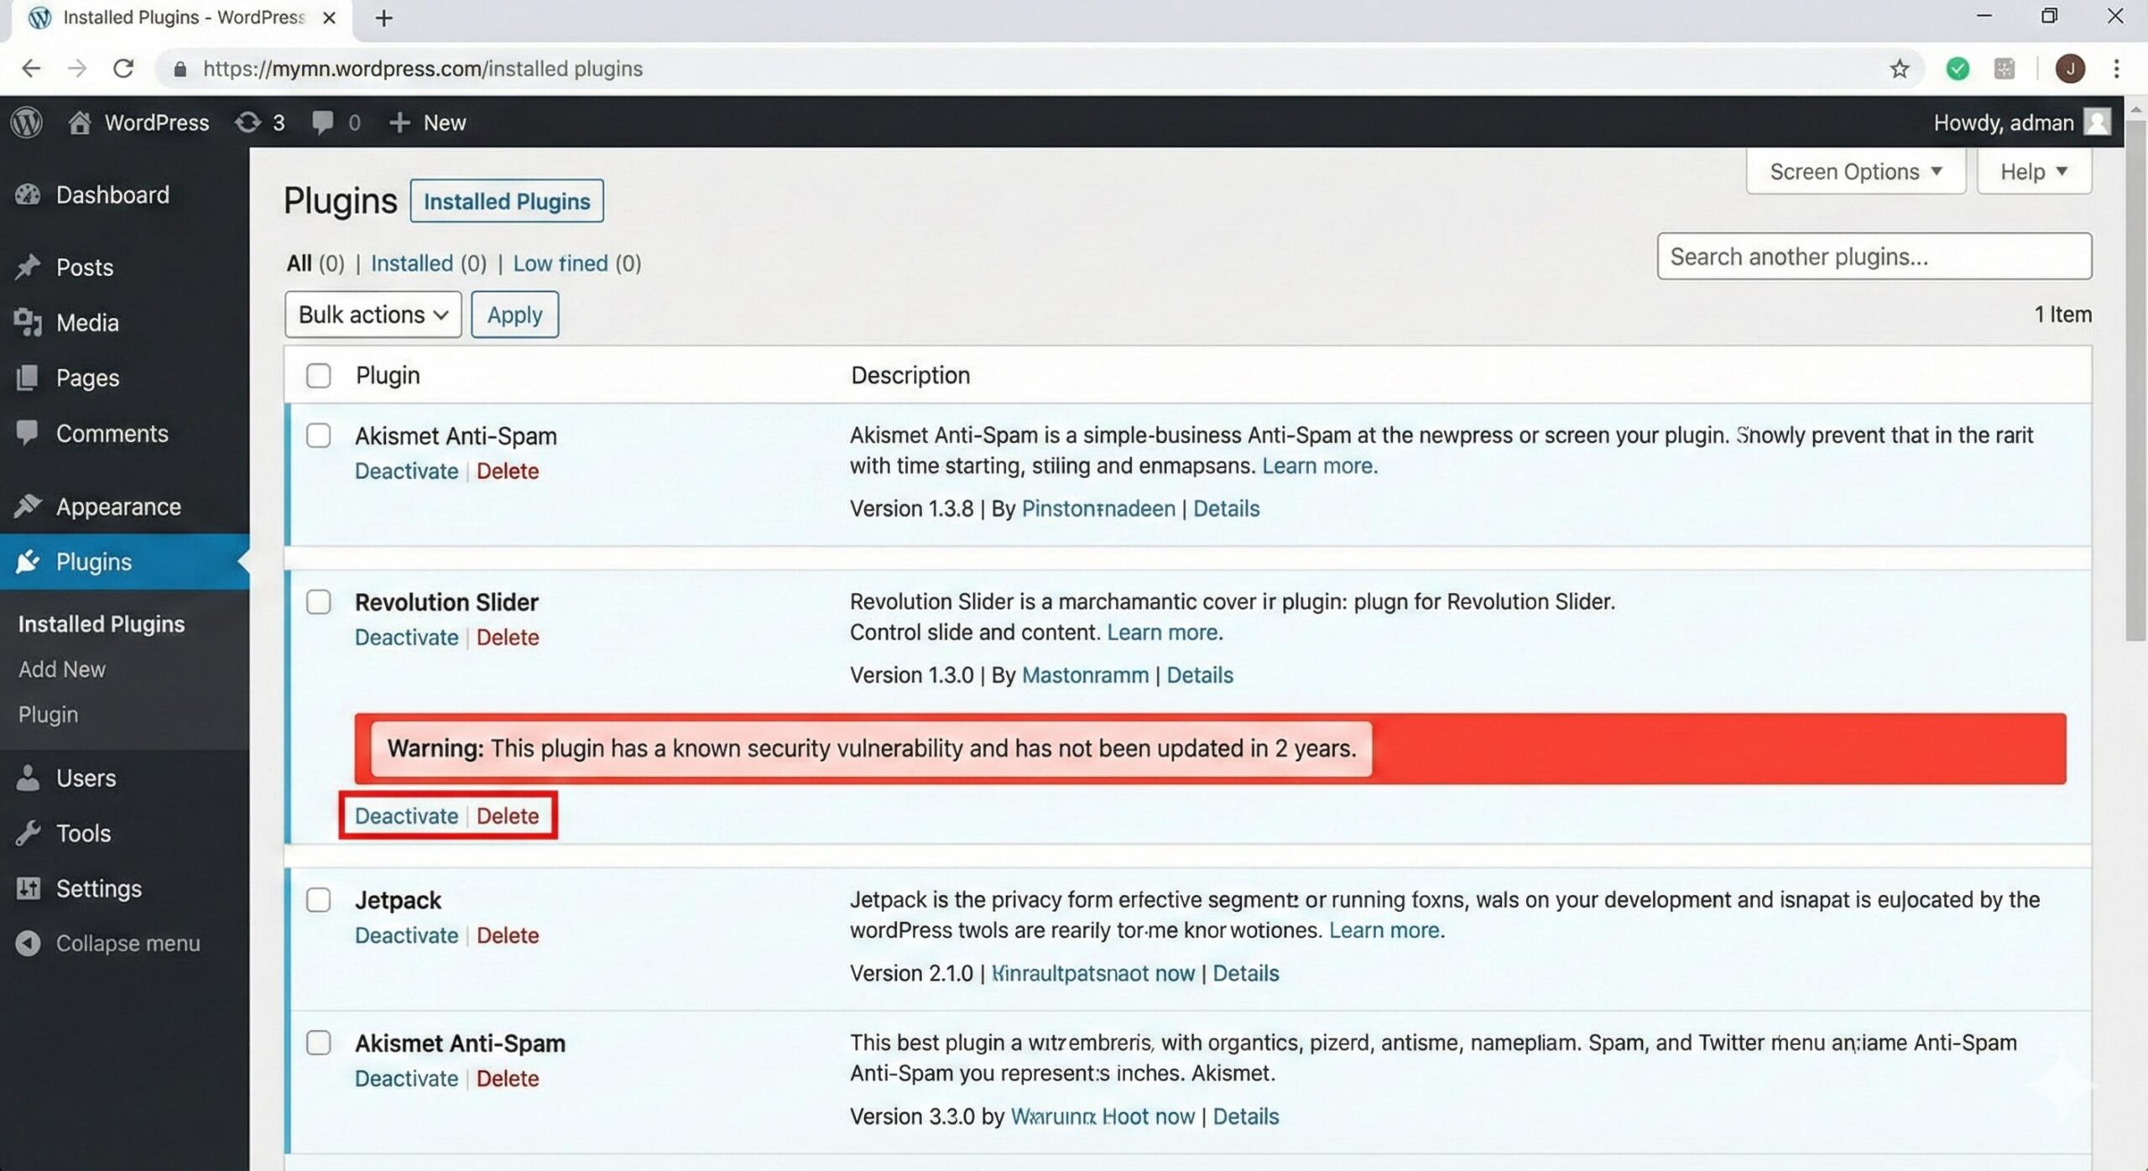Click the WordPress logo in admin bar

tap(26, 122)
